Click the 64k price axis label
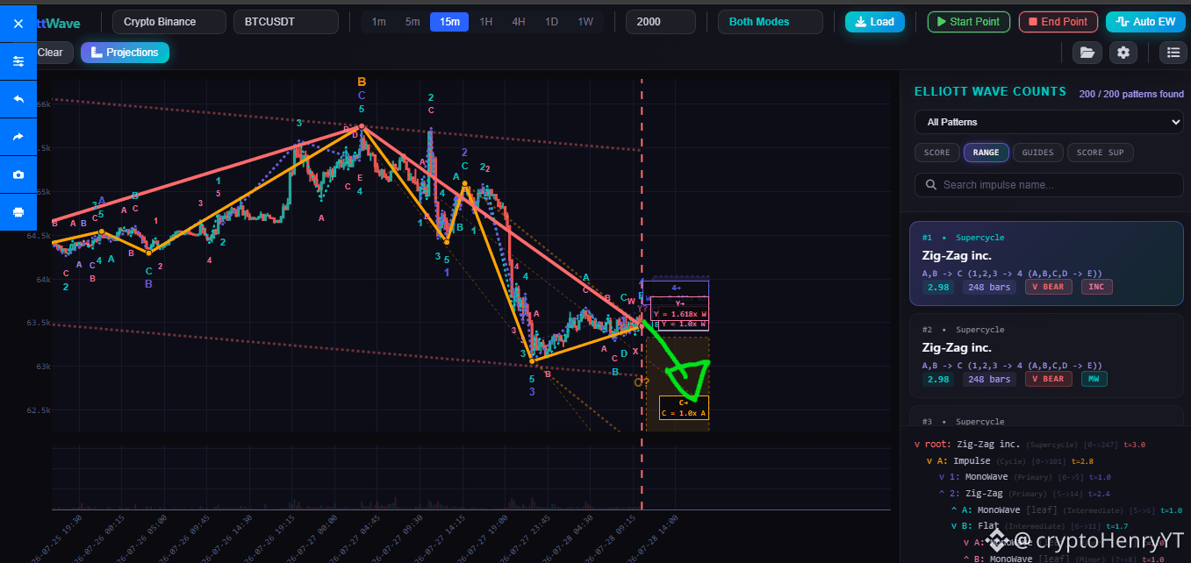The image size is (1191, 563). (43, 280)
